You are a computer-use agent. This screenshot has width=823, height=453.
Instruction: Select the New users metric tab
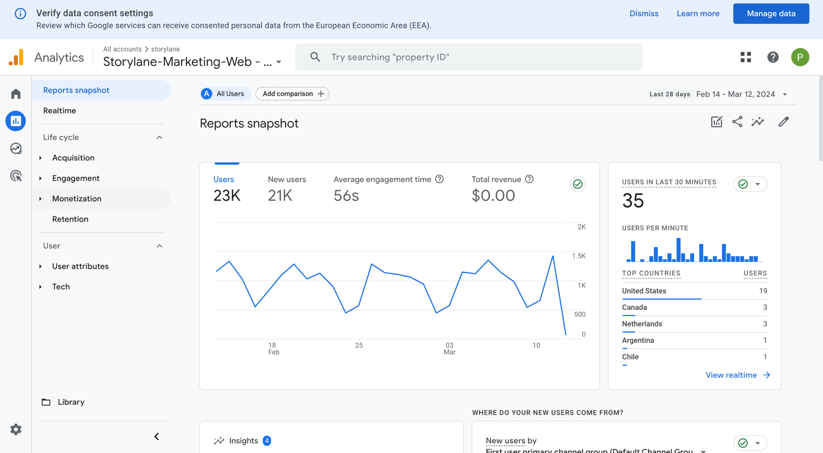coord(287,190)
